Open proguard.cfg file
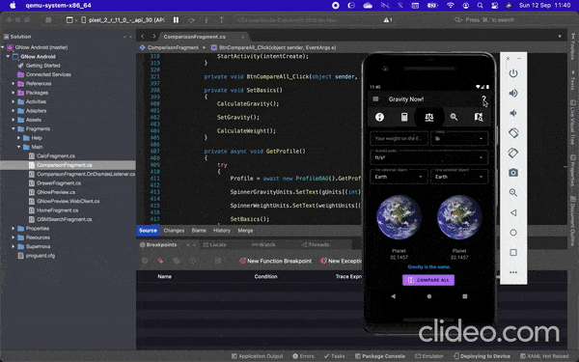 [41, 256]
